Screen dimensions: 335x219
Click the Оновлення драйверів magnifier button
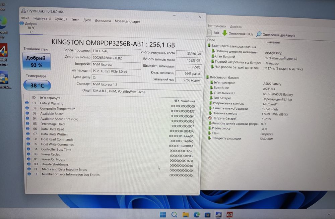(276, 35)
